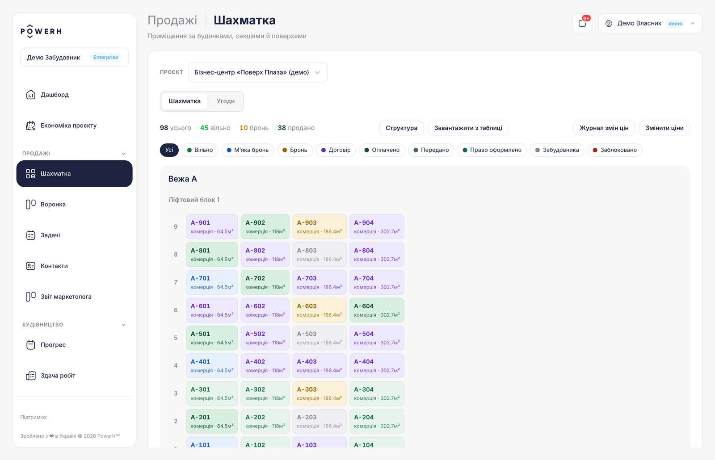Click the user avatar icon by Демо Власник

609,23
